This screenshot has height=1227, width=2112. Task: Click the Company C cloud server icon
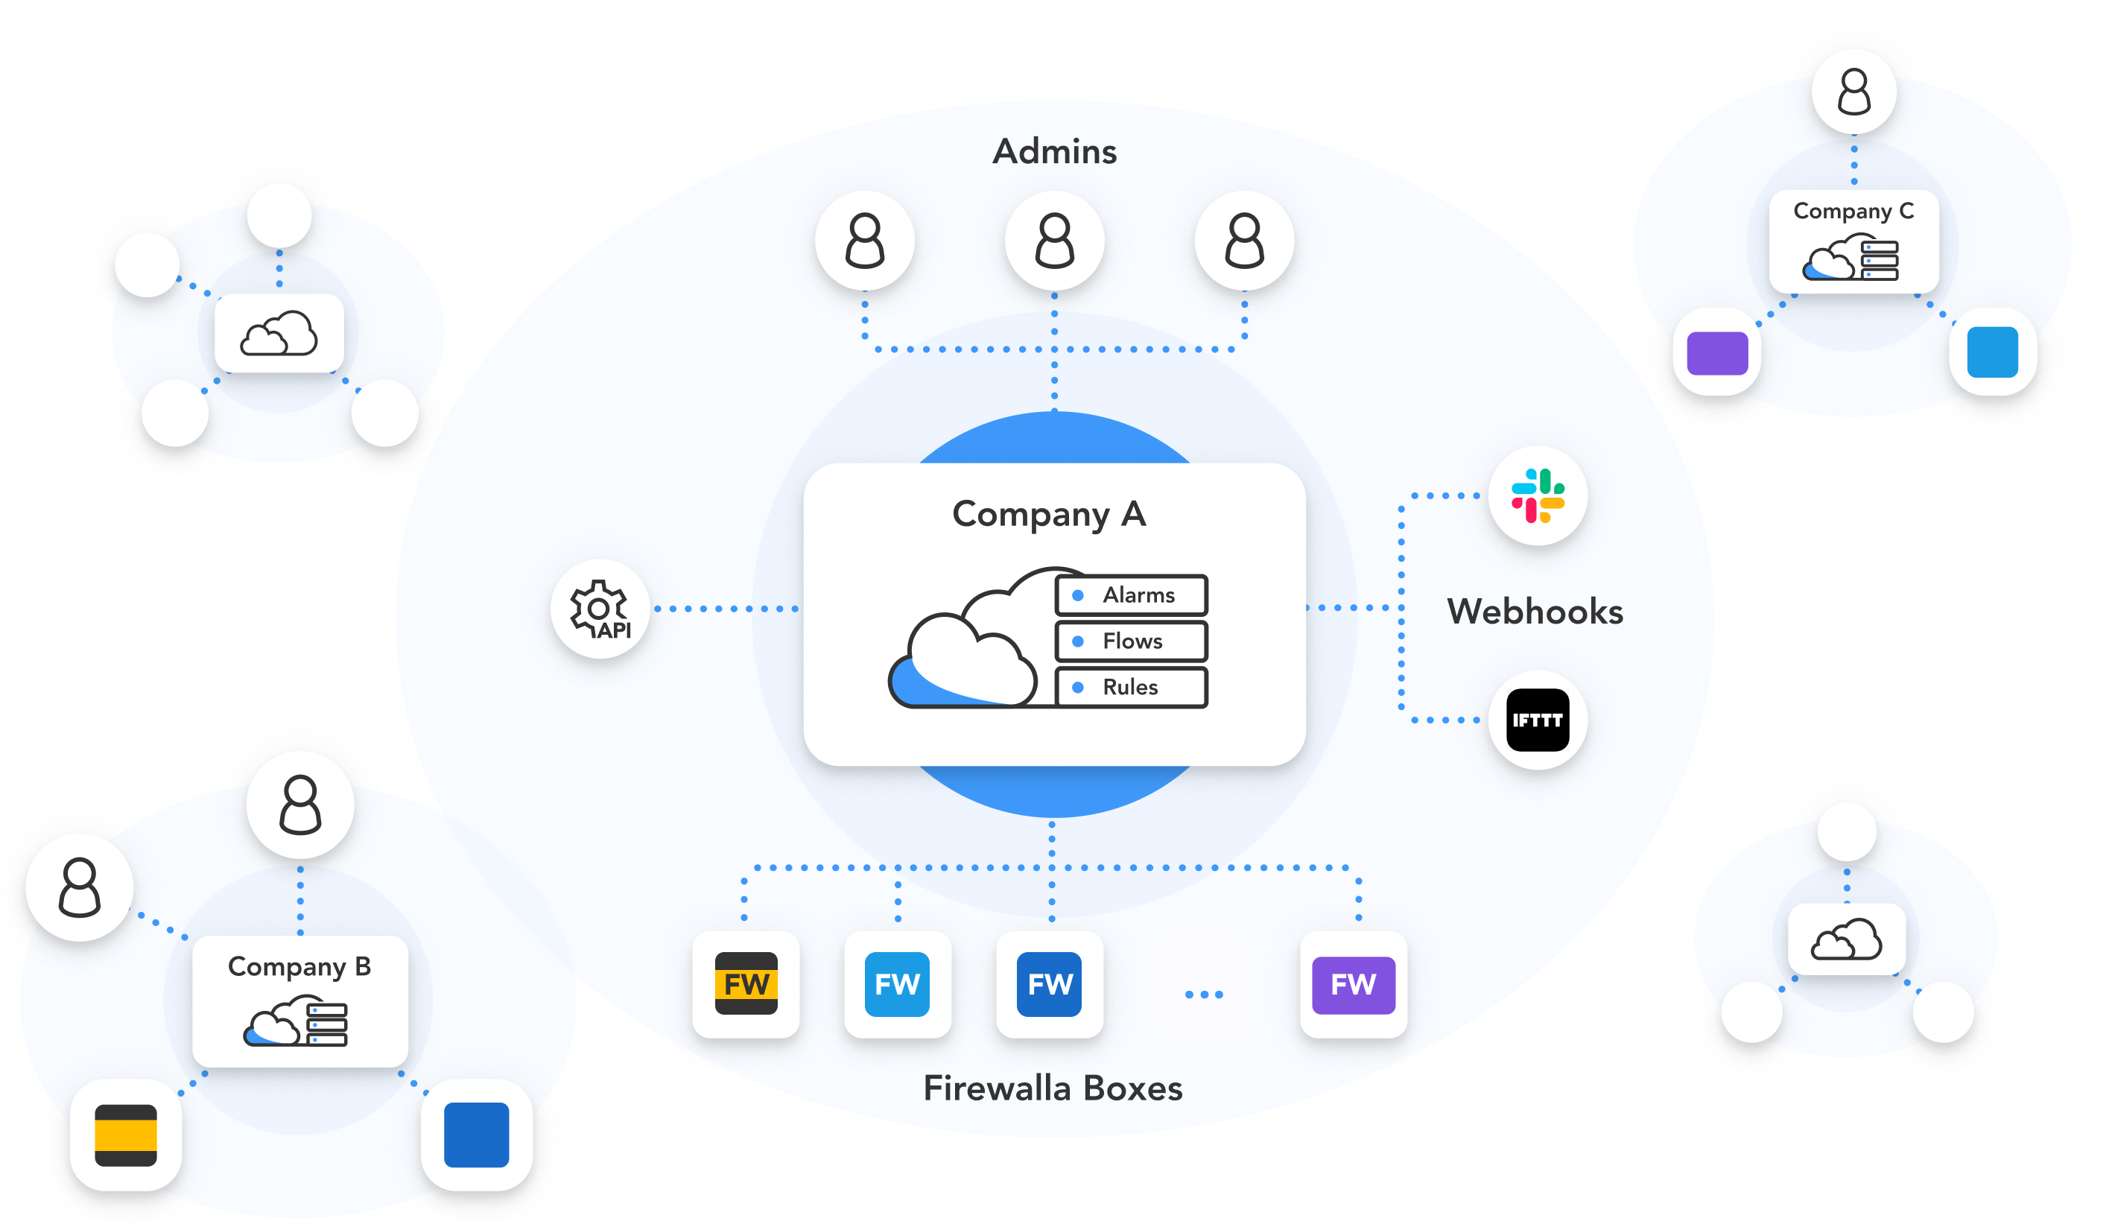1851,258
